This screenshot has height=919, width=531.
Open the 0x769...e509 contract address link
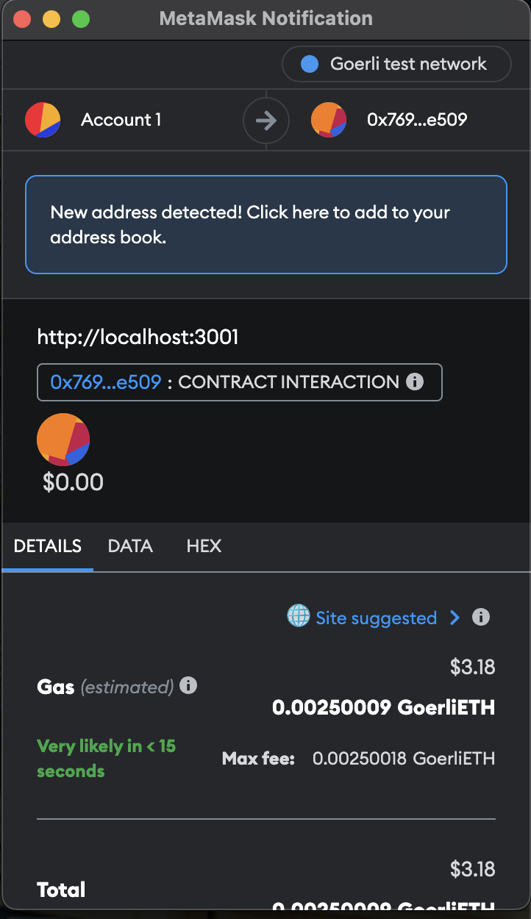(x=106, y=382)
